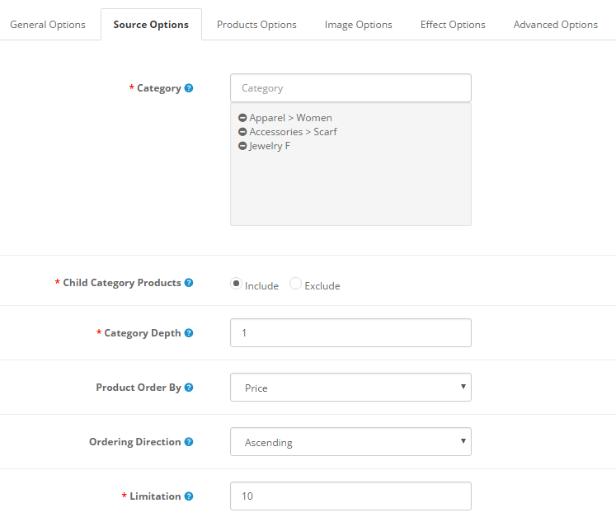Image resolution: width=616 pixels, height=522 pixels.
Task: Click the Limitation help icon
Action: (x=189, y=496)
